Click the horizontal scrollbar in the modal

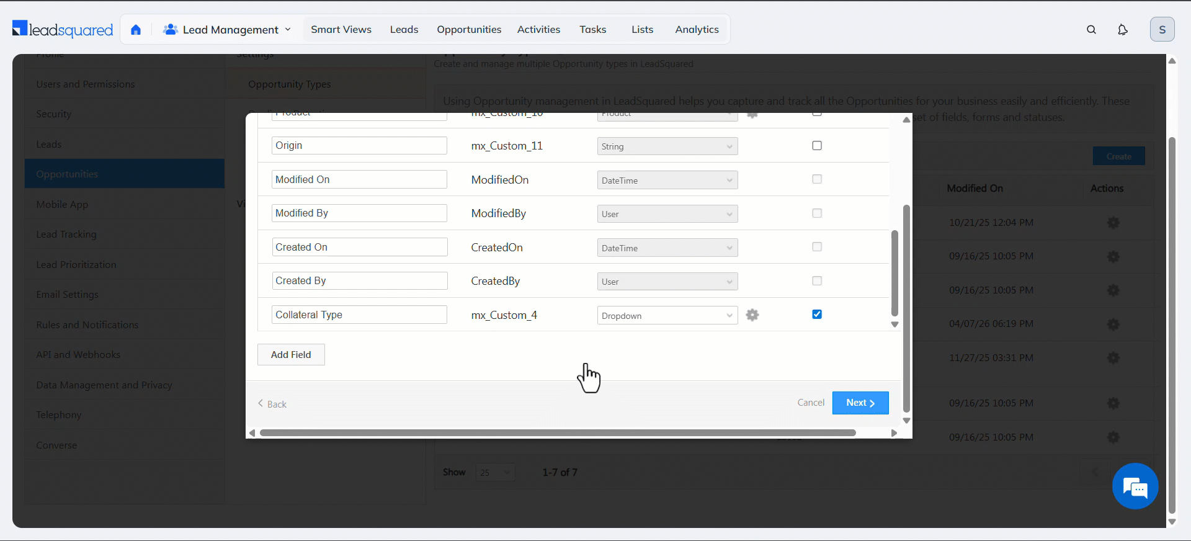point(557,433)
